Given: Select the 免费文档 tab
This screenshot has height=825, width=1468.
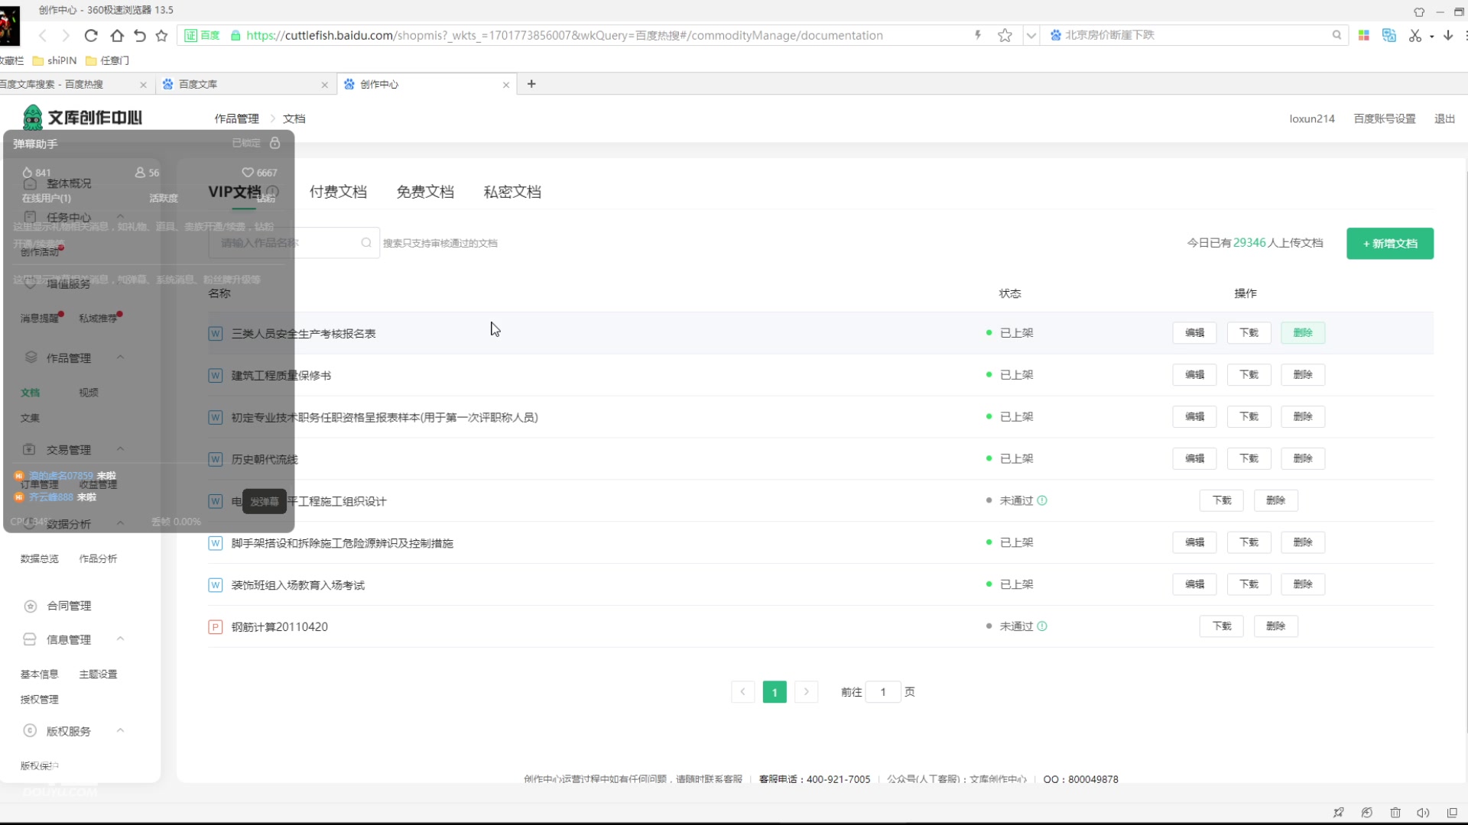Looking at the screenshot, I should tap(425, 192).
